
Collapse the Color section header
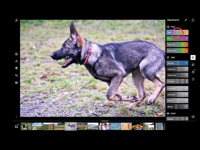pyautogui.click(x=171, y=27)
